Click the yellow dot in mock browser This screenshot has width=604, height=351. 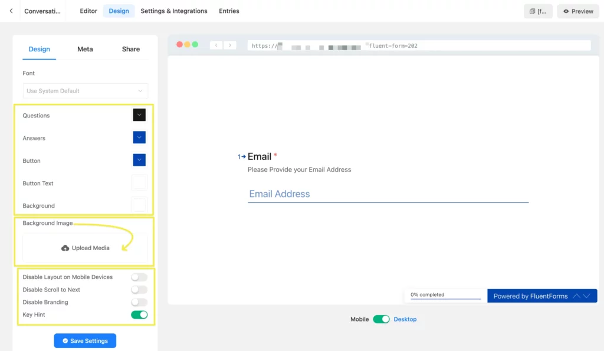coord(187,45)
